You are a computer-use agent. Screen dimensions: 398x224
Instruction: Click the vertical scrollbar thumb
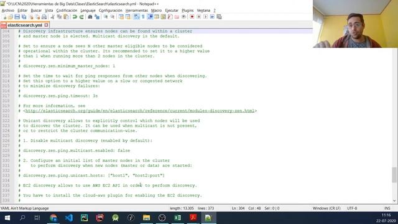394,175
